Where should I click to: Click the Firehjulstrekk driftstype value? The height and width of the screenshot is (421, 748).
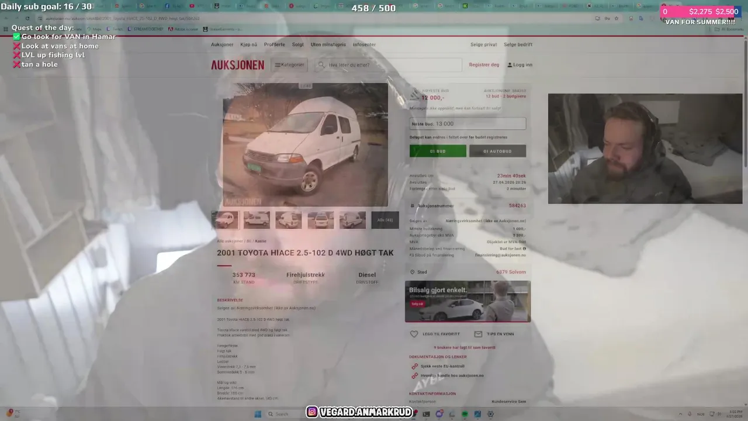305,275
